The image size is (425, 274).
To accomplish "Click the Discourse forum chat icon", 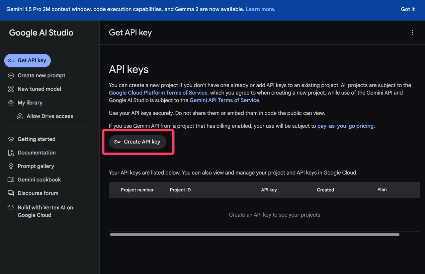I will (x=11, y=193).
